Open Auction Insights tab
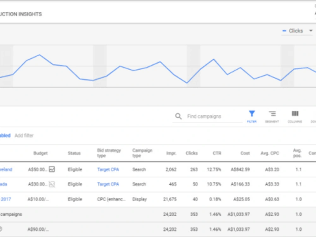The height and width of the screenshot is (237, 316). click(x=21, y=14)
